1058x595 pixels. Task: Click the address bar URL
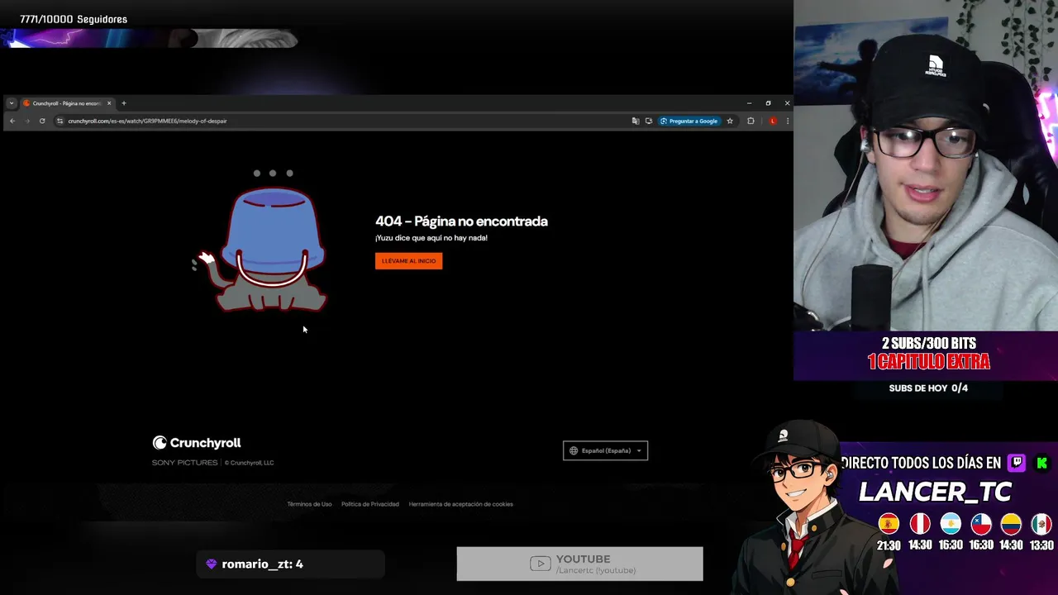point(147,121)
